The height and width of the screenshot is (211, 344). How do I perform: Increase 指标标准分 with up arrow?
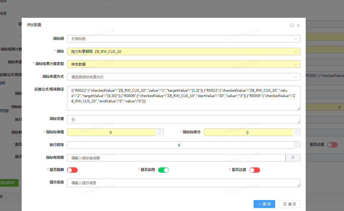296,130
